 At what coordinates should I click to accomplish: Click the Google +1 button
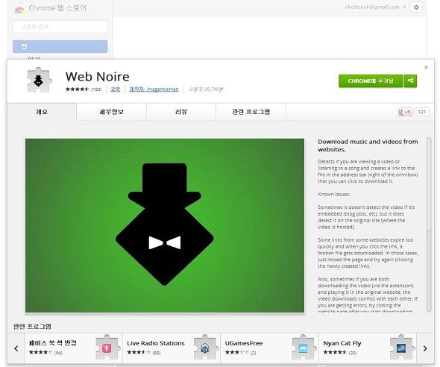[405, 112]
